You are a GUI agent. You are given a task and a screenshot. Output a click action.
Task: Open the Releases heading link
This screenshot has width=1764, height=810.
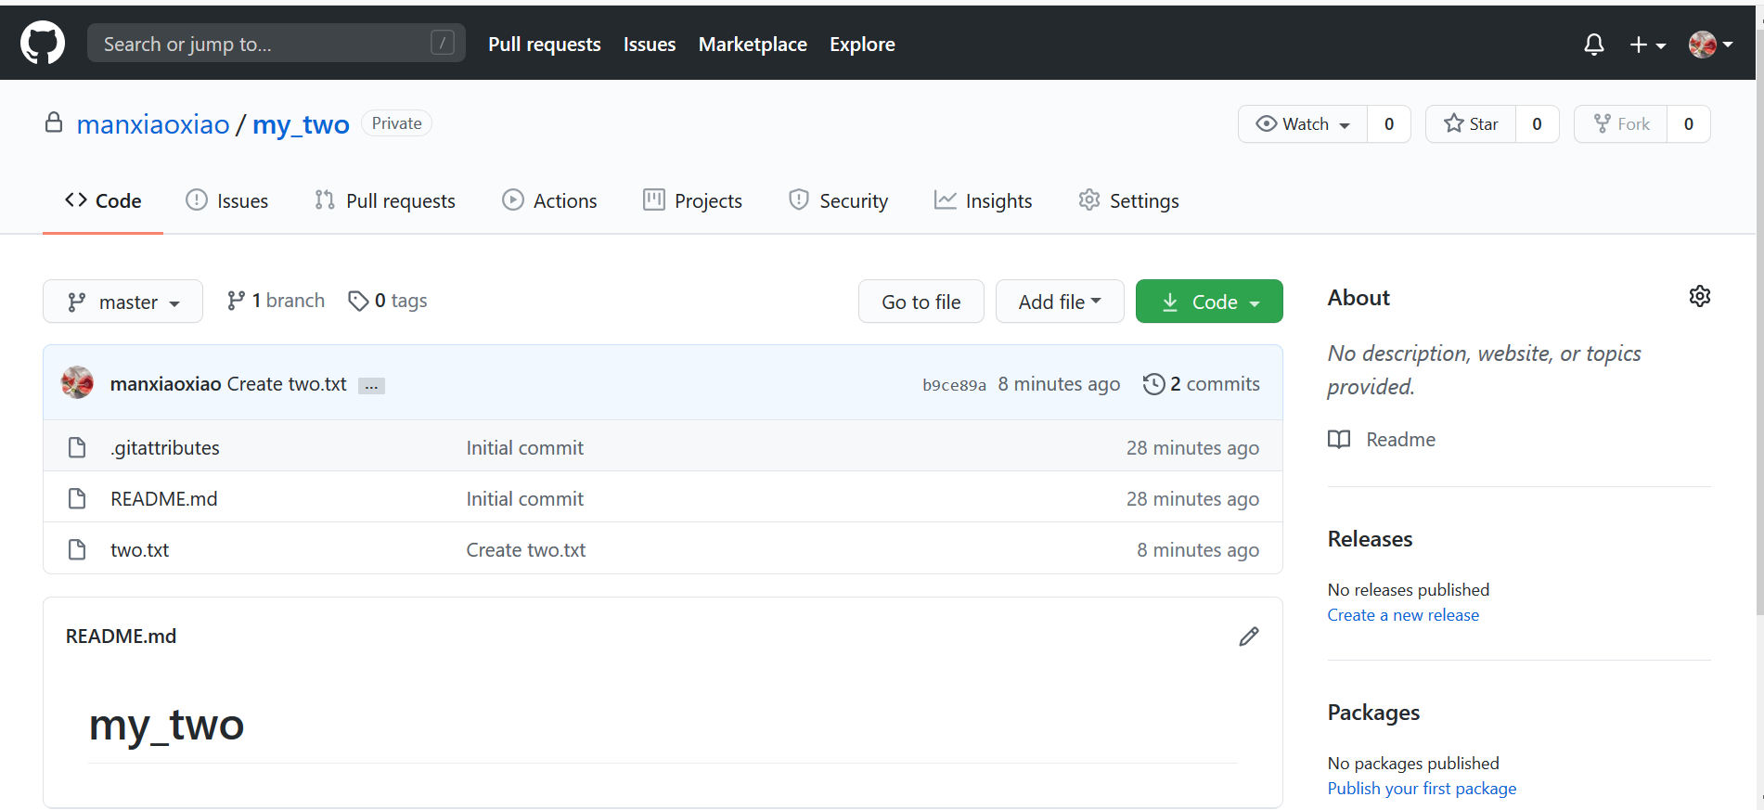[x=1370, y=539]
